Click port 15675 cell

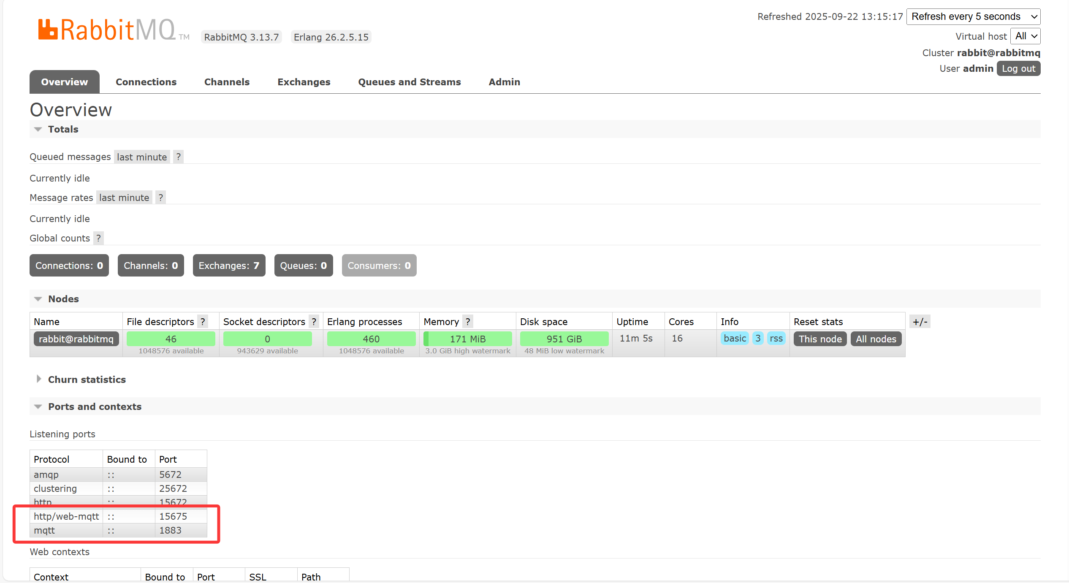(x=181, y=516)
